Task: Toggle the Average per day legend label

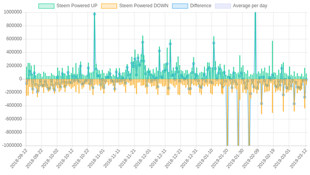Action: click(250, 6)
